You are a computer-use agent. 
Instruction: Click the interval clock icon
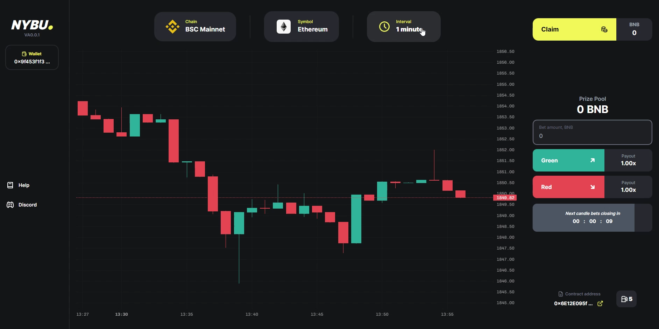click(384, 27)
